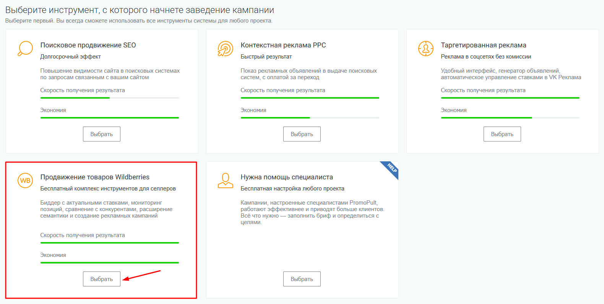Click Wildberries card description text
This screenshot has height=304, width=604.
point(106,209)
